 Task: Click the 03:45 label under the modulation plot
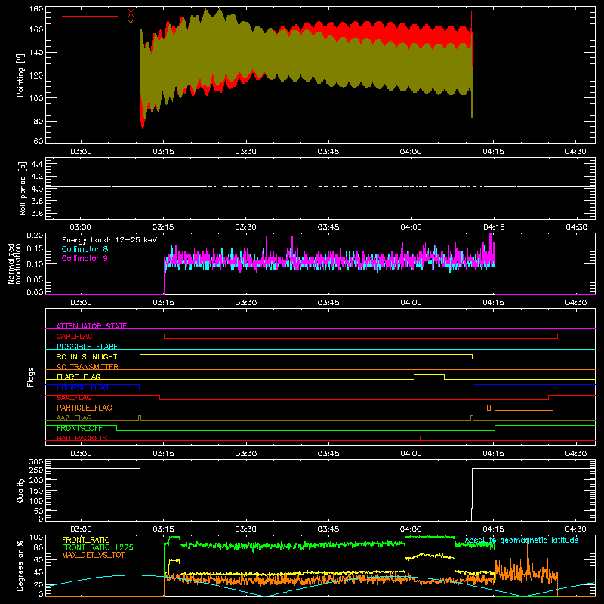(x=328, y=303)
